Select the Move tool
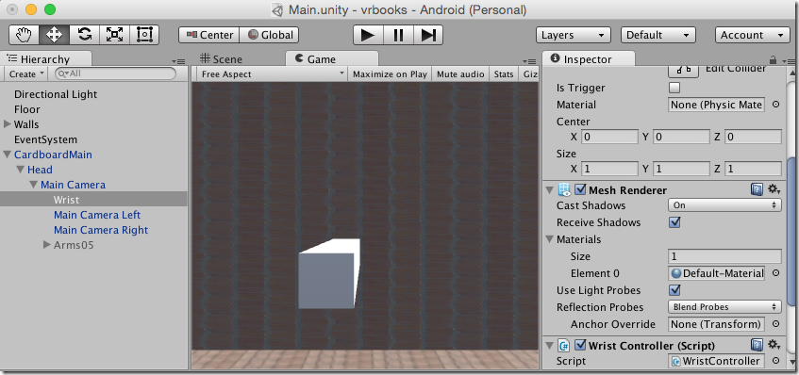799x375 pixels. (x=54, y=35)
